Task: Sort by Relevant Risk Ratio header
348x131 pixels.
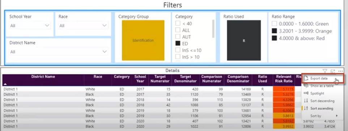Action: [x=284, y=80]
